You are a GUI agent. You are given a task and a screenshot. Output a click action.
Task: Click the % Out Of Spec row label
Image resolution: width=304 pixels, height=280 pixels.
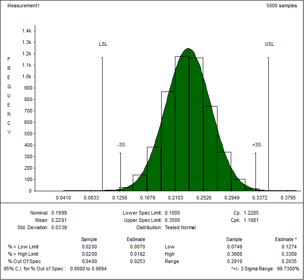[x=24, y=261]
